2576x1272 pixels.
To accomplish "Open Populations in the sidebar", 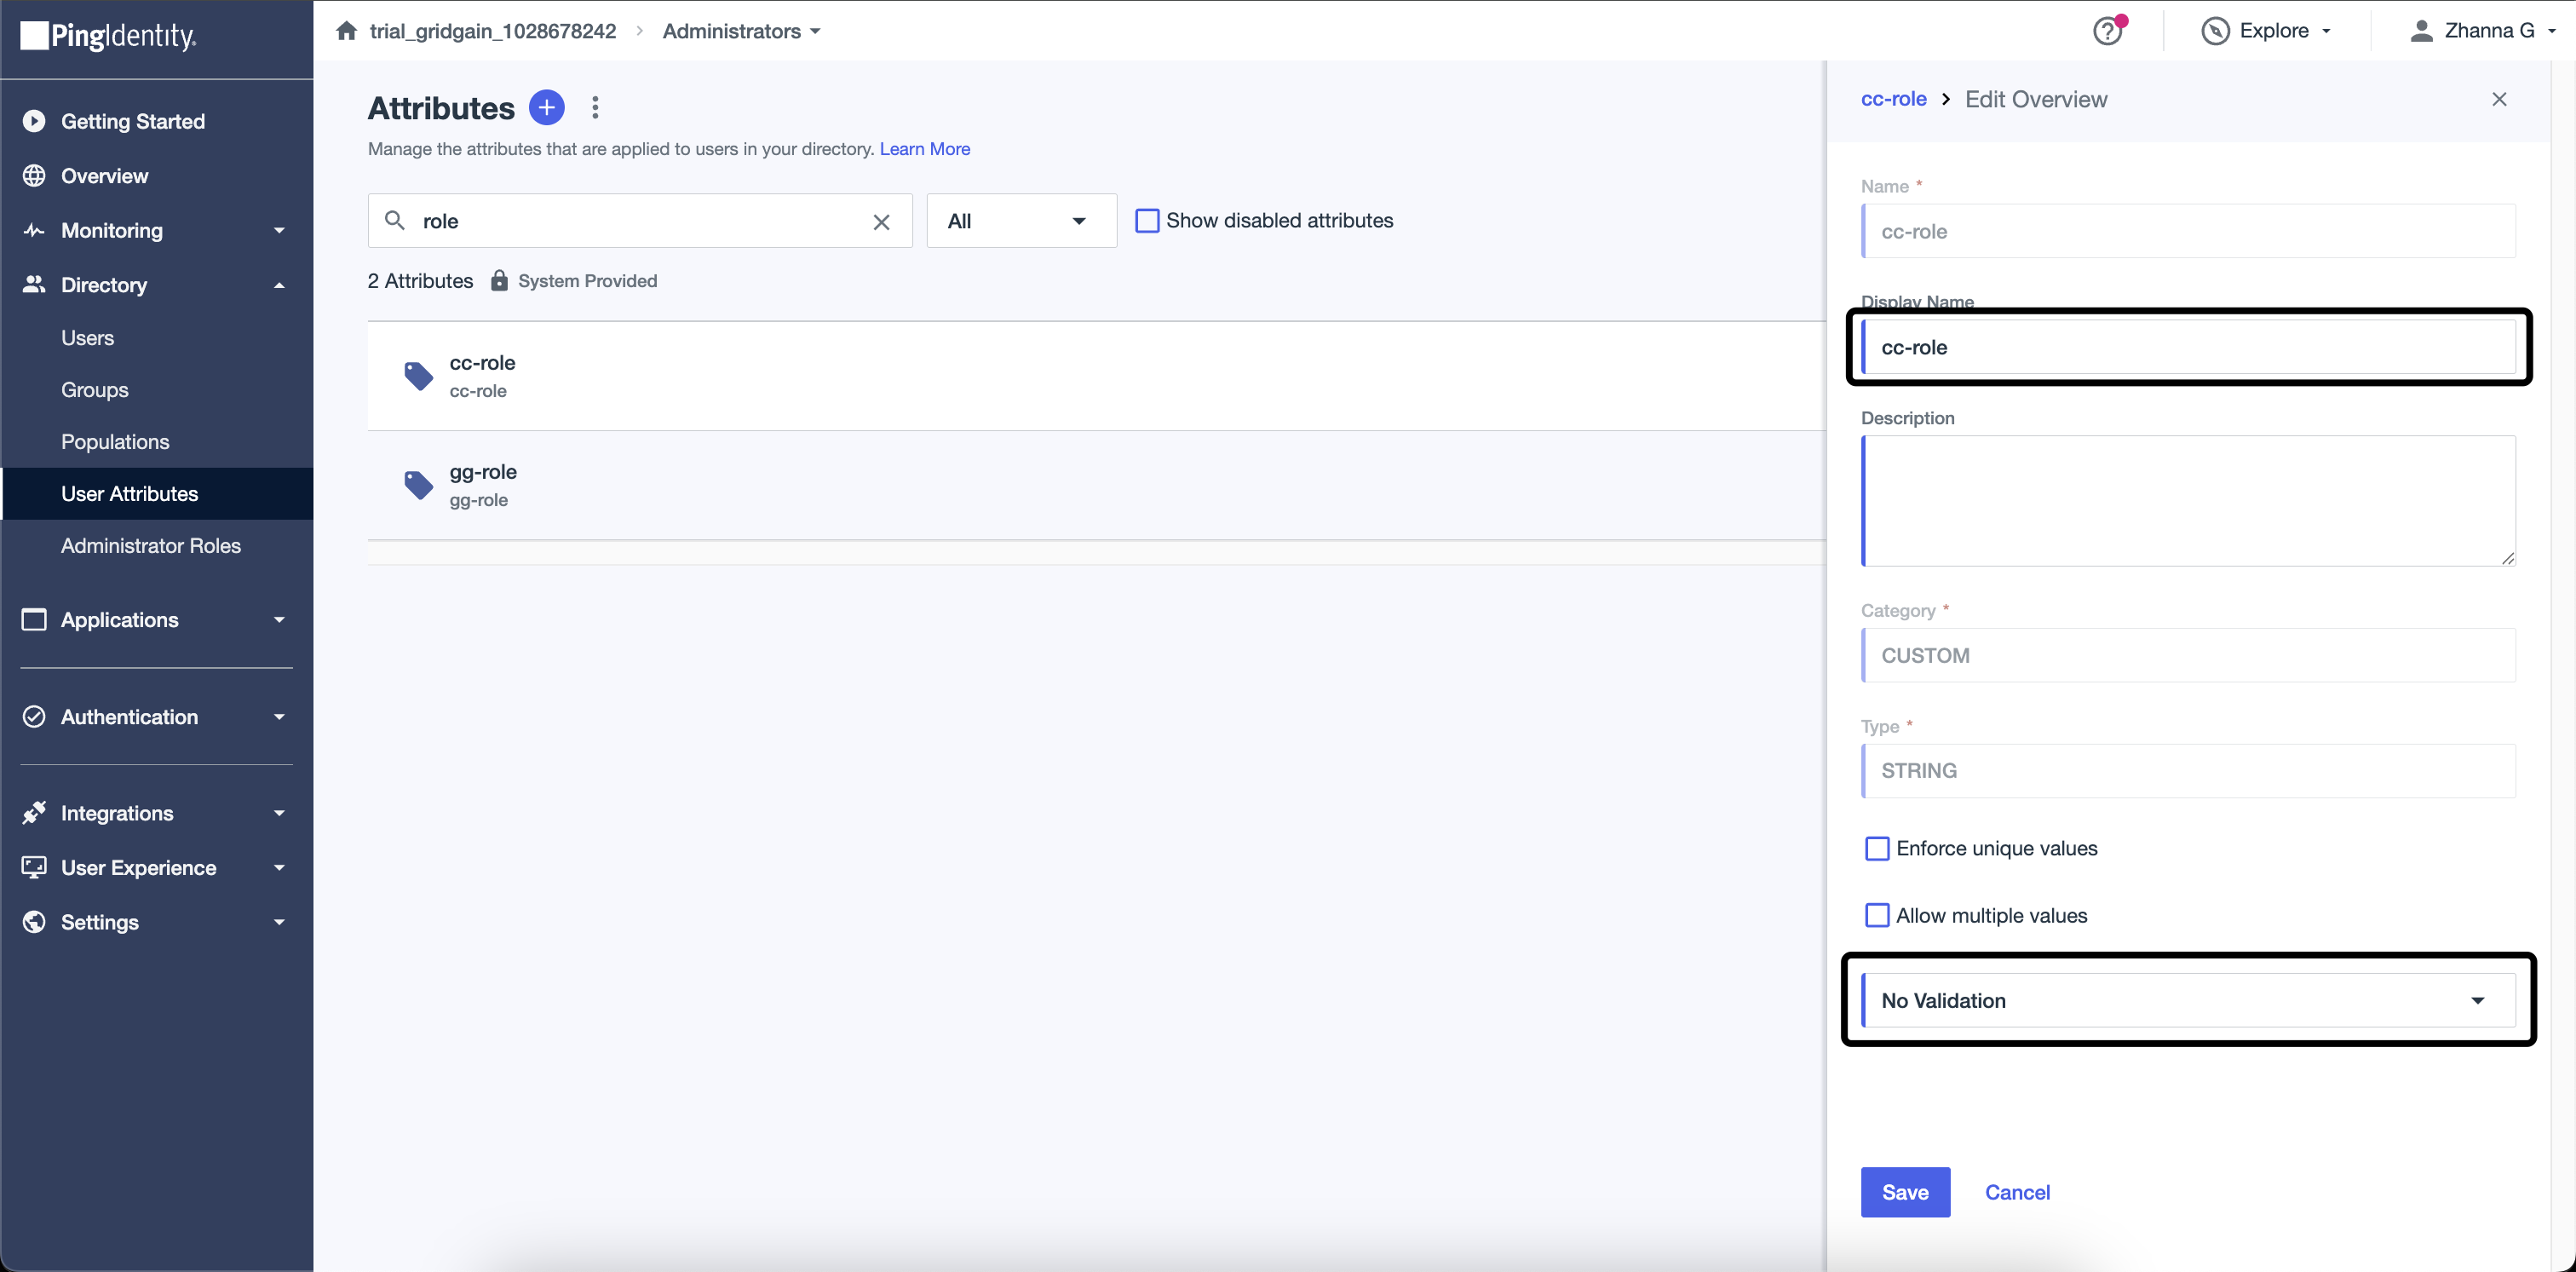I will click(115, 442).
